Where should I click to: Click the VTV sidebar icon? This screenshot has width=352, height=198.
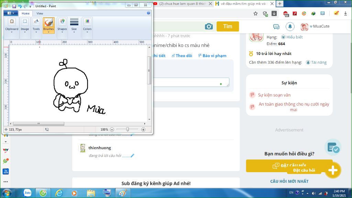(x=5, y=150)
